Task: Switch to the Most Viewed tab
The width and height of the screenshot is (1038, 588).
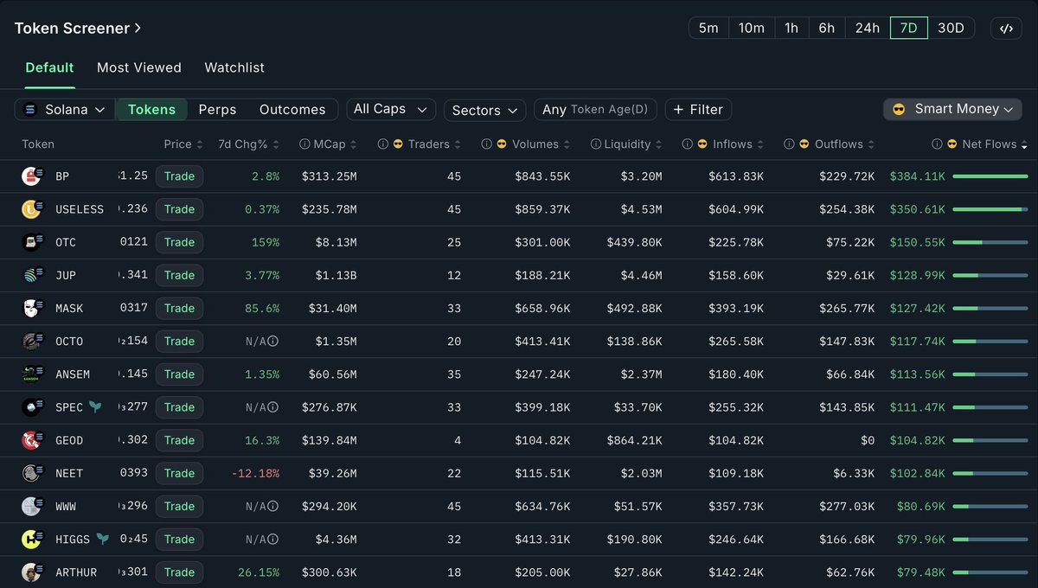Action: click(x=139, y=67)
